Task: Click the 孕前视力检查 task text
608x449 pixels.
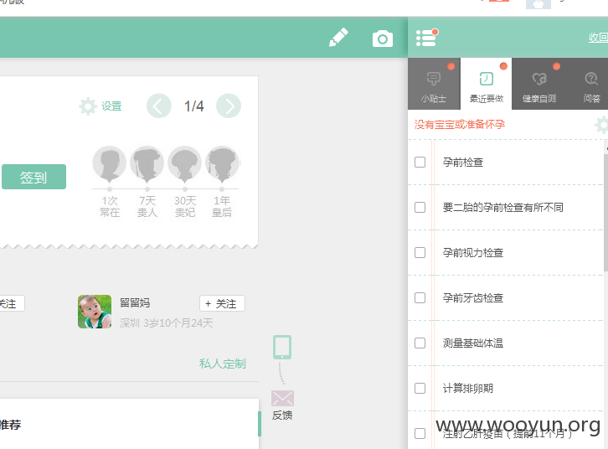Action: click(x=473, y=253)
